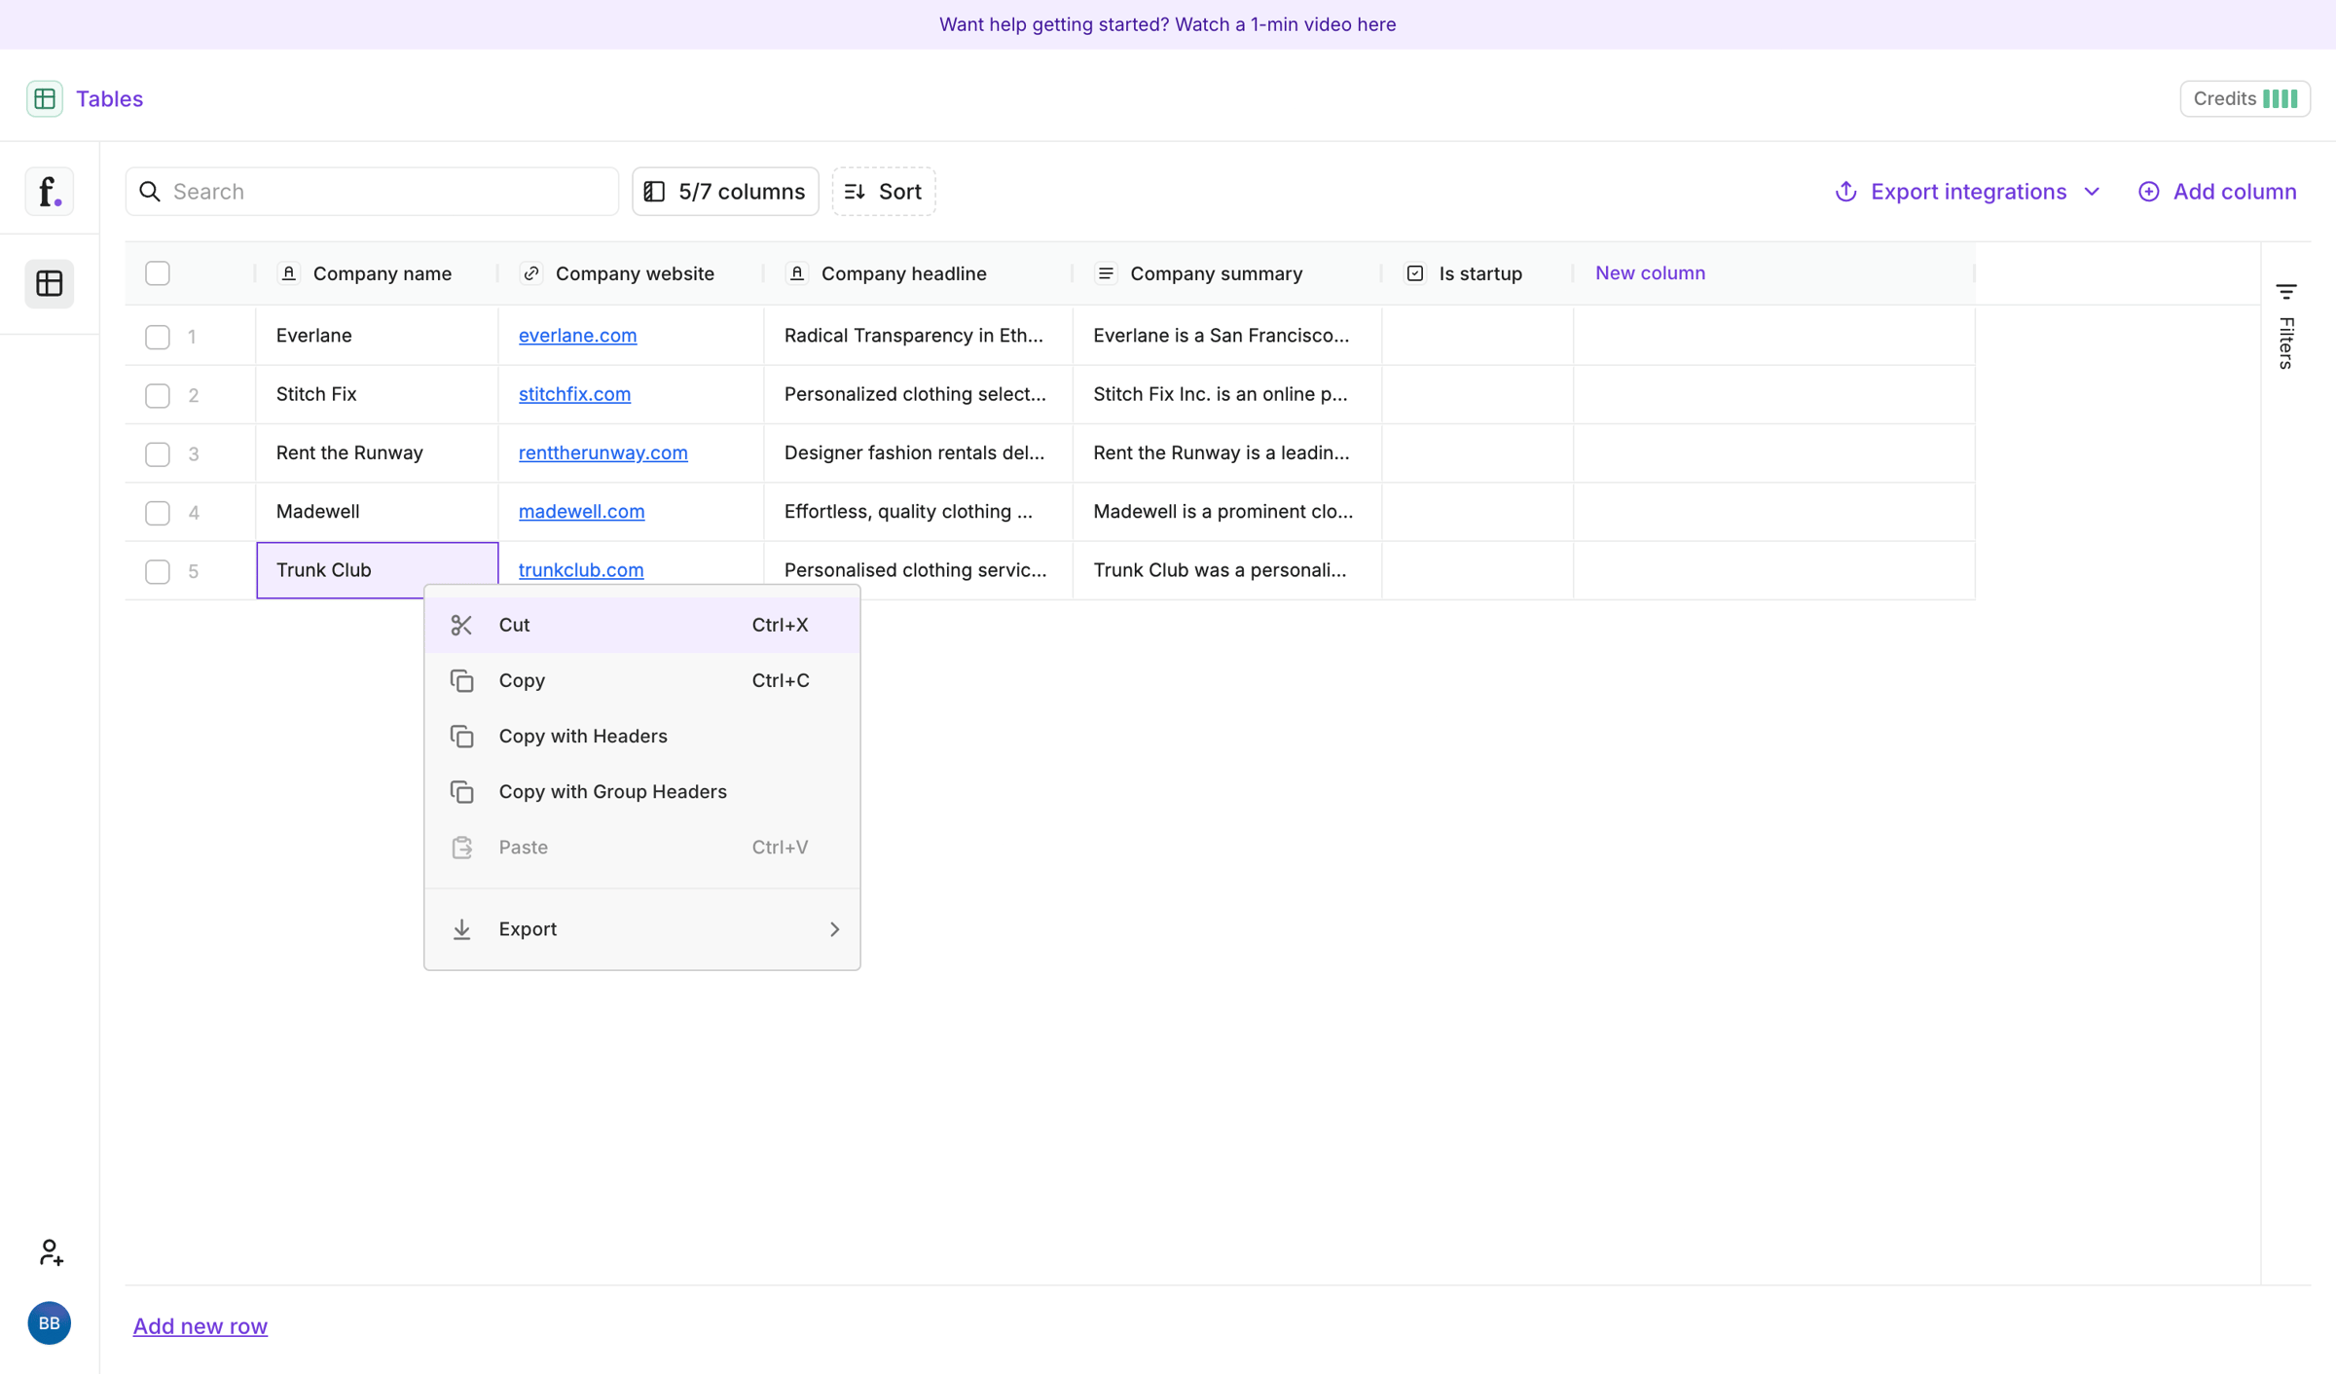
Task: Click the Company summary column header
Action: point(1227,273)
